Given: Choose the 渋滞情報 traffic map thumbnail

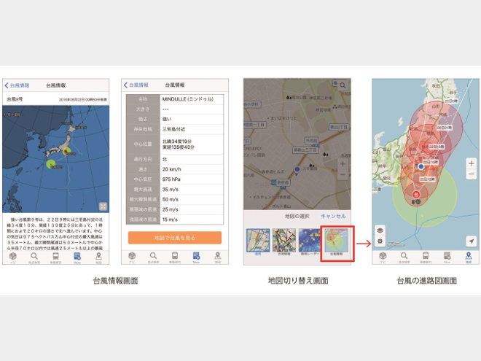Looking at the screenshot, I should point(284,242).
